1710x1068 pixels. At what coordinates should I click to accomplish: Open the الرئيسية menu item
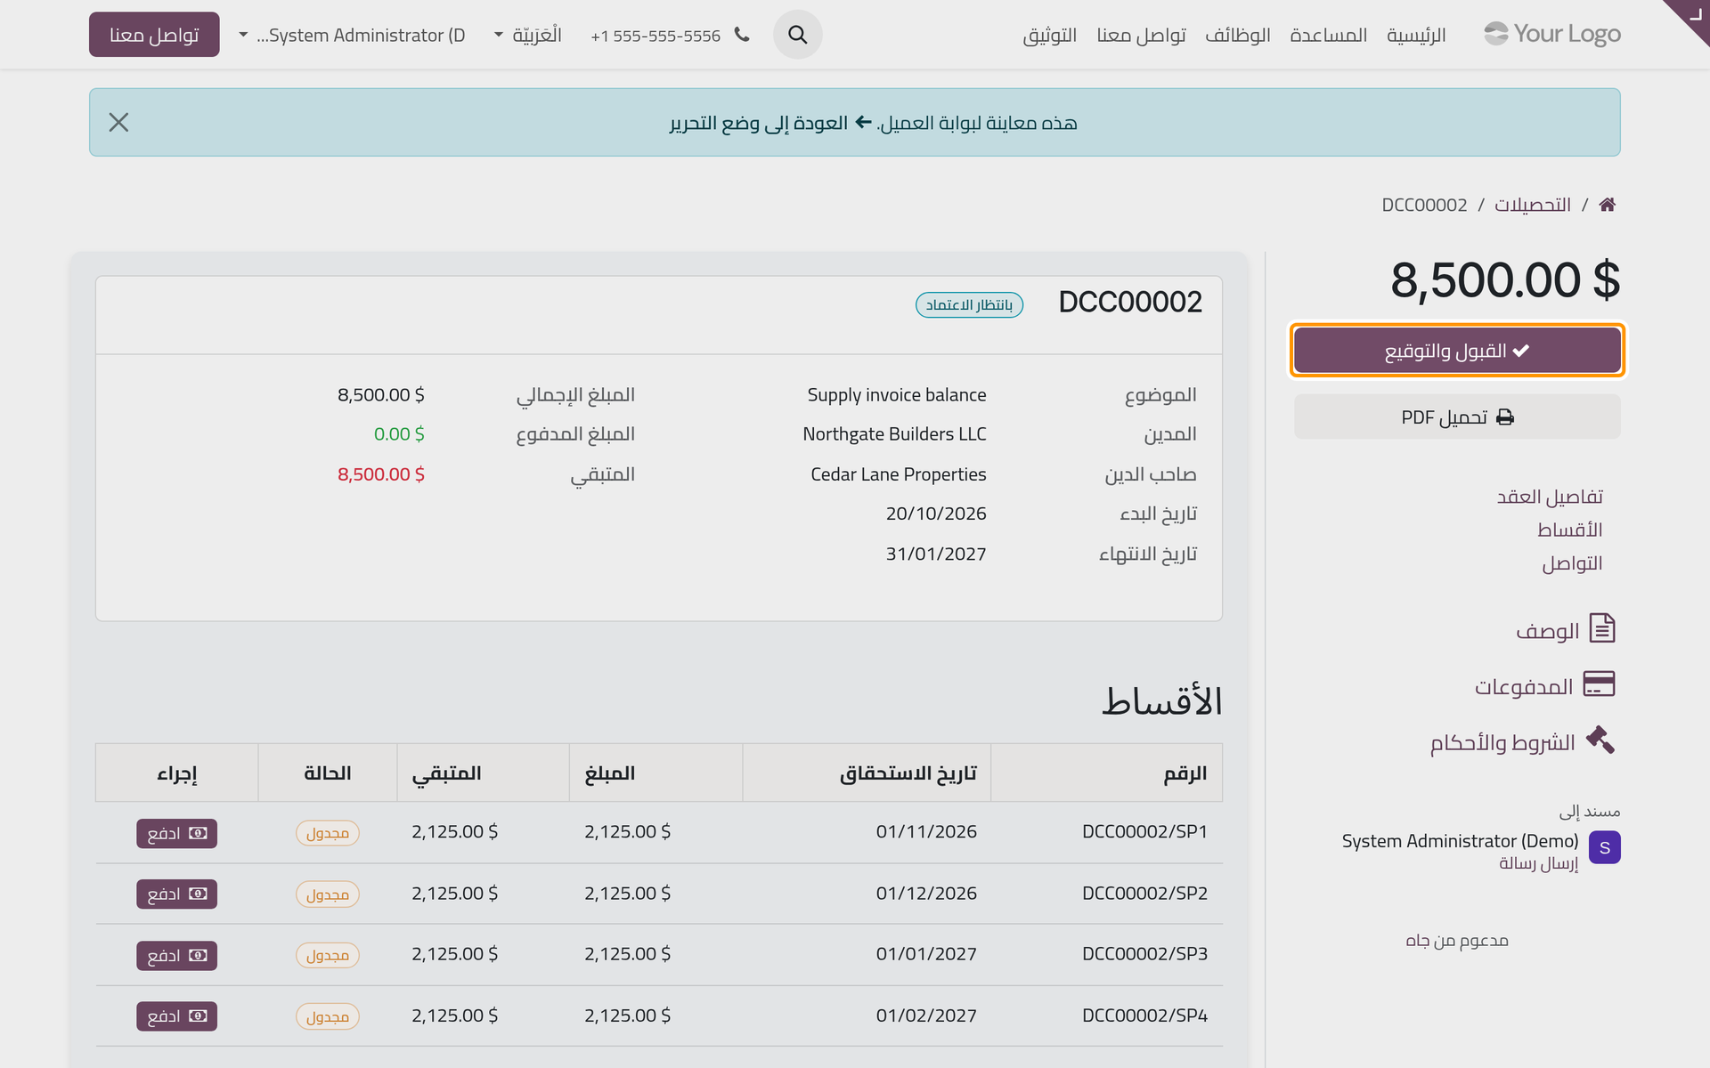coord(1416,36)
